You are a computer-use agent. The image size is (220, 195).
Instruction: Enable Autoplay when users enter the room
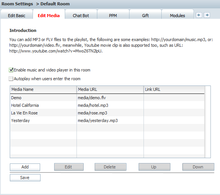coord(11,79)
